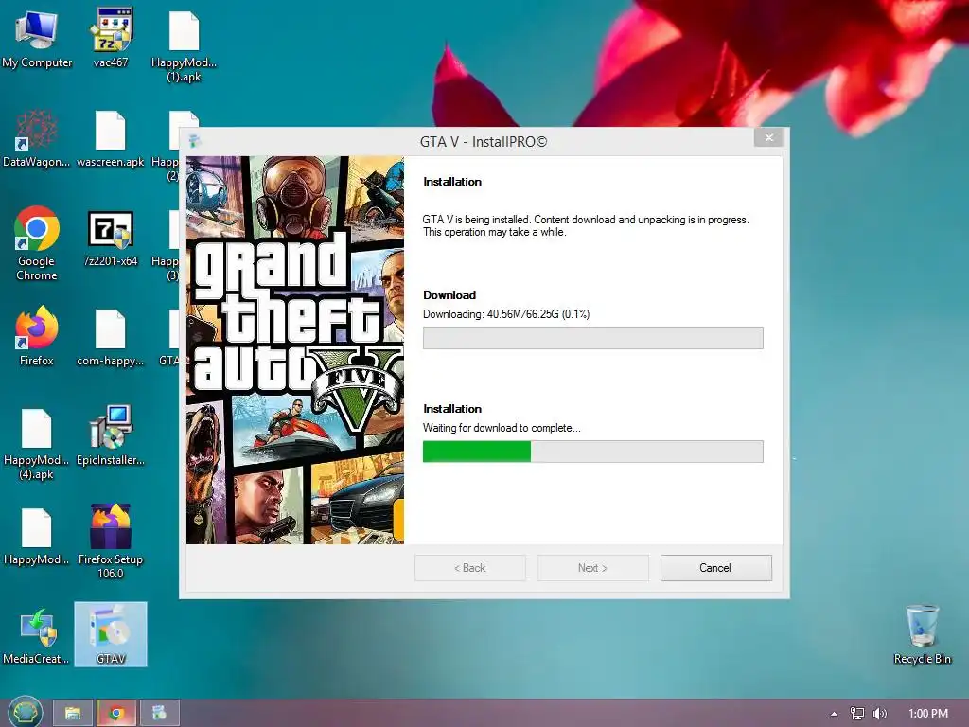The height and width of the screenshot is (727, 969).
Task: Open the volume tray icon
Action: pos(879,714)
